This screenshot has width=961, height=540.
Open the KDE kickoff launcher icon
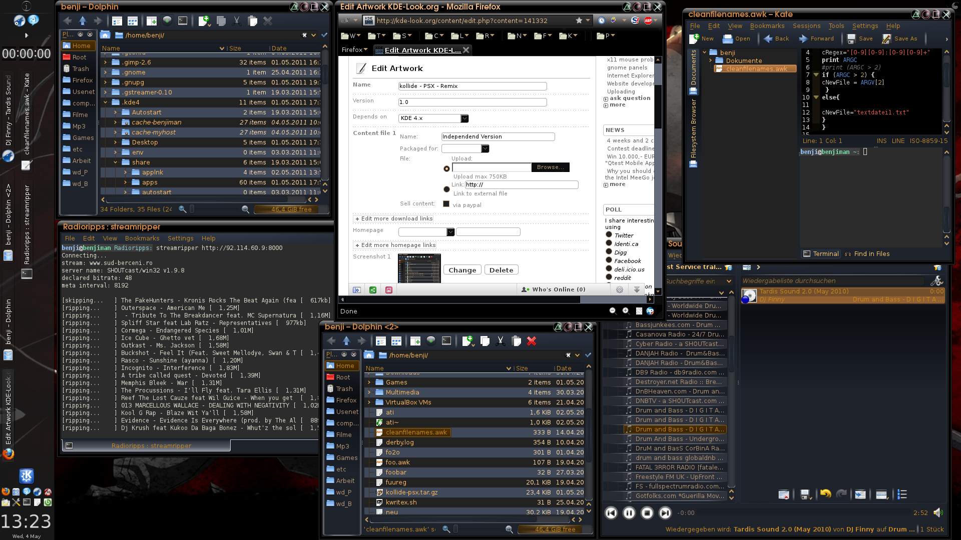[x=27, y=476]
